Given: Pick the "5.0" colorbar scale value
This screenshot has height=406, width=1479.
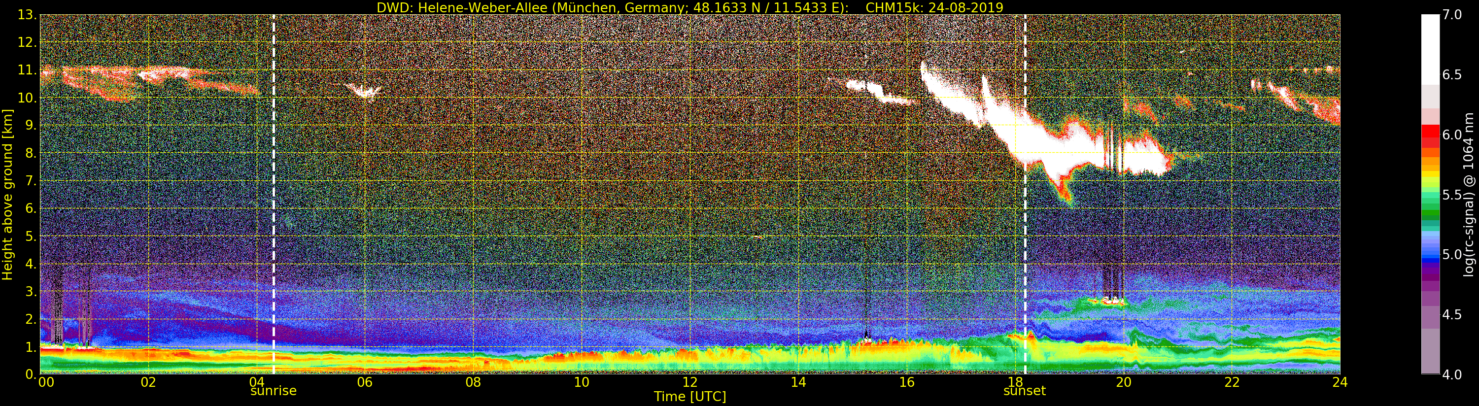Looking at the screenshot, I should [x=1452, y=254].
